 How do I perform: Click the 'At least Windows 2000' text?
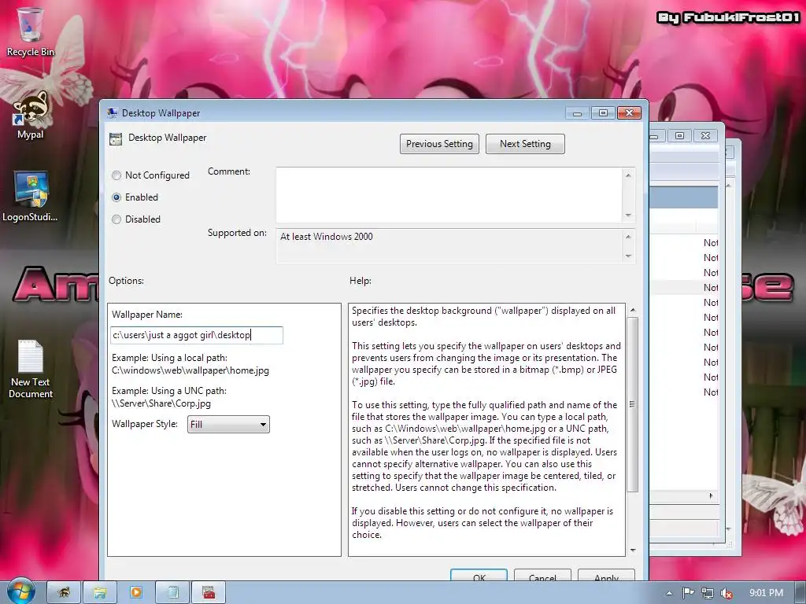point(327,237)
